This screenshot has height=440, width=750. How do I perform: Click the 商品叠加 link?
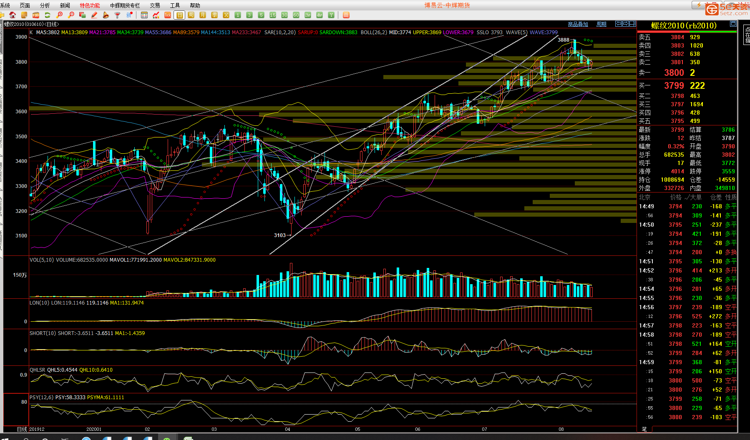click(578, 24)
